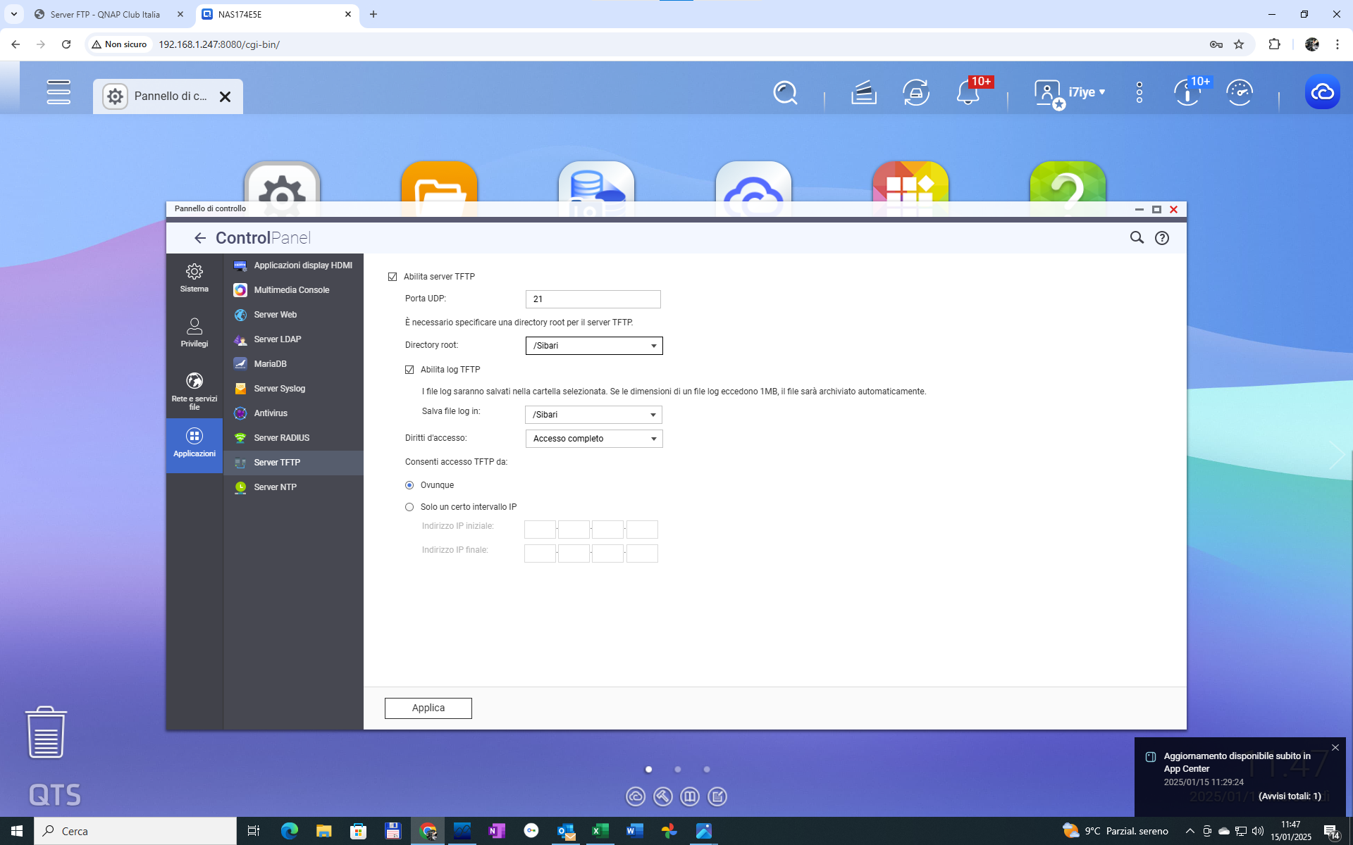Open notifications bell icon
The image size is (1353, 845).
pyautogui.click(x=968, y=93)
